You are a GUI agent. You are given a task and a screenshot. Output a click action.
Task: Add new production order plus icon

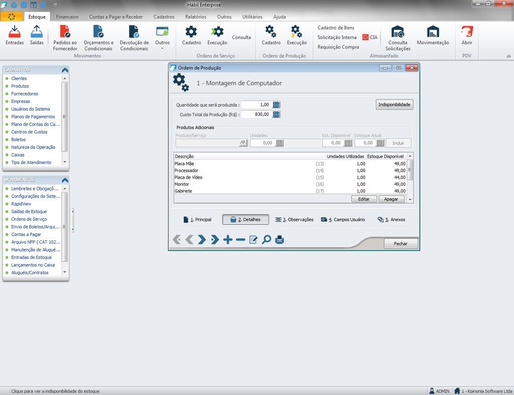[227, 239]
